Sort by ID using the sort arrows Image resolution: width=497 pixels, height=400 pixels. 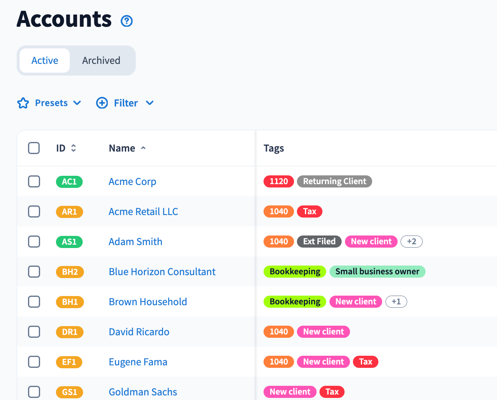click(x=74, y=148)
